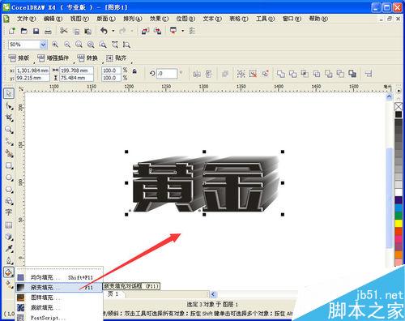405x321 pixels.
Task: Select the Outline pen tool
Action: (x=9, y=260)
